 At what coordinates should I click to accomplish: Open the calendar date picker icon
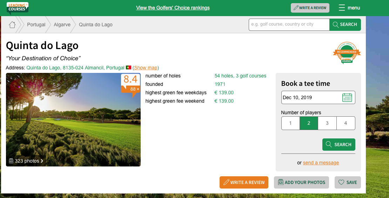tap(347, 97)
